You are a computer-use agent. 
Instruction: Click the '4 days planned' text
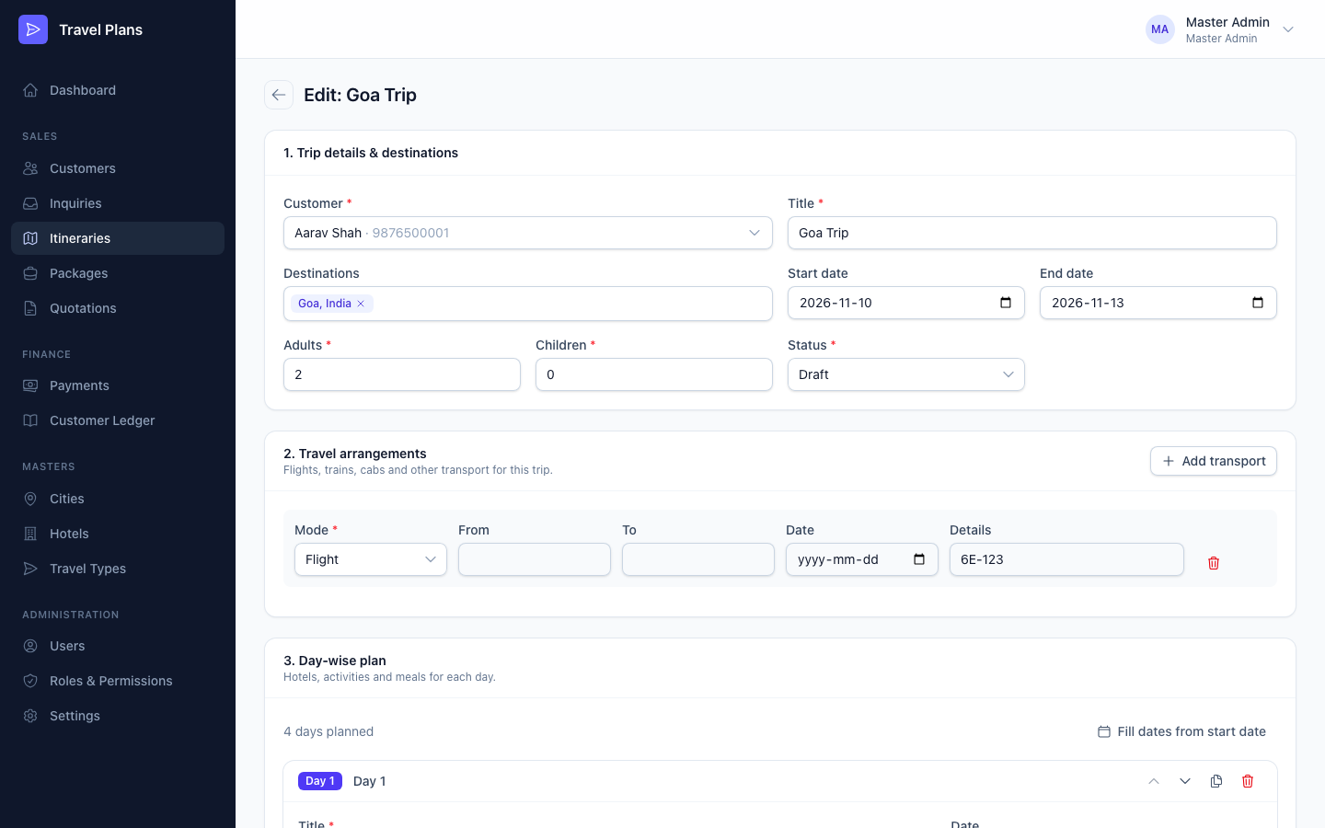point(328,731)
